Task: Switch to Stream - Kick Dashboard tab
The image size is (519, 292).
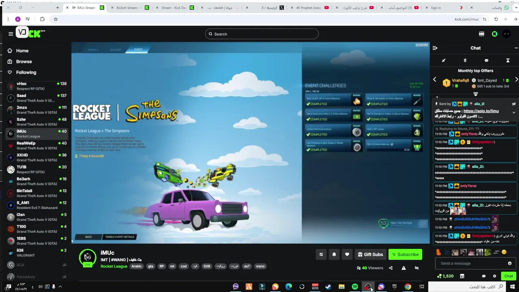Action: [174, 8]
